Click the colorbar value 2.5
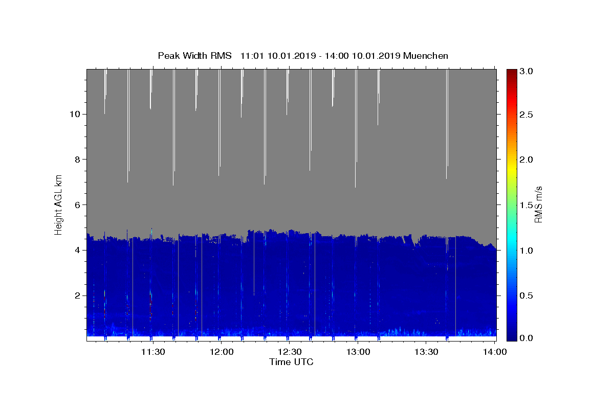The width and height of the screenshot is (614, 409). click(527, 115)
